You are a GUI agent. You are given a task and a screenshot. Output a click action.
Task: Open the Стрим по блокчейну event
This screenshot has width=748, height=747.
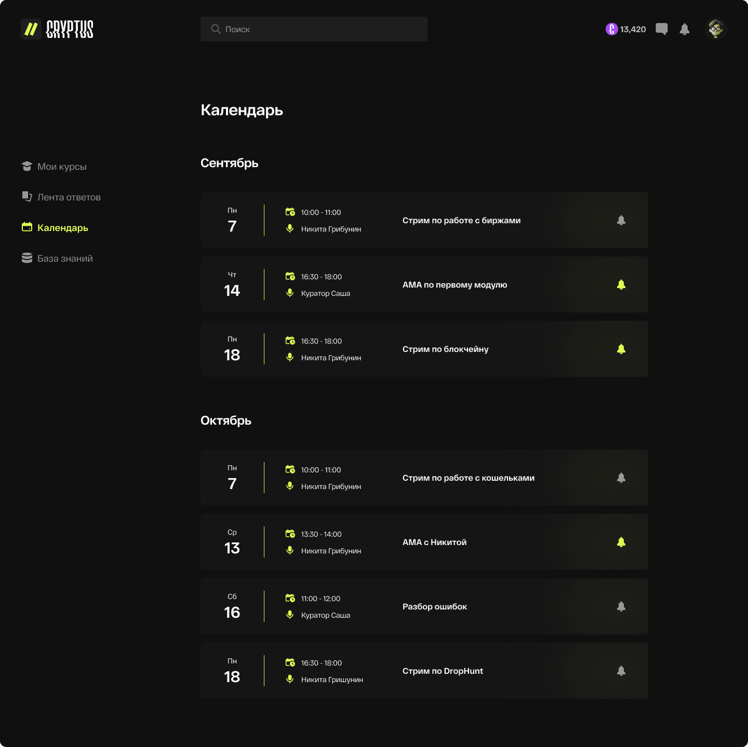click(424, 349)
